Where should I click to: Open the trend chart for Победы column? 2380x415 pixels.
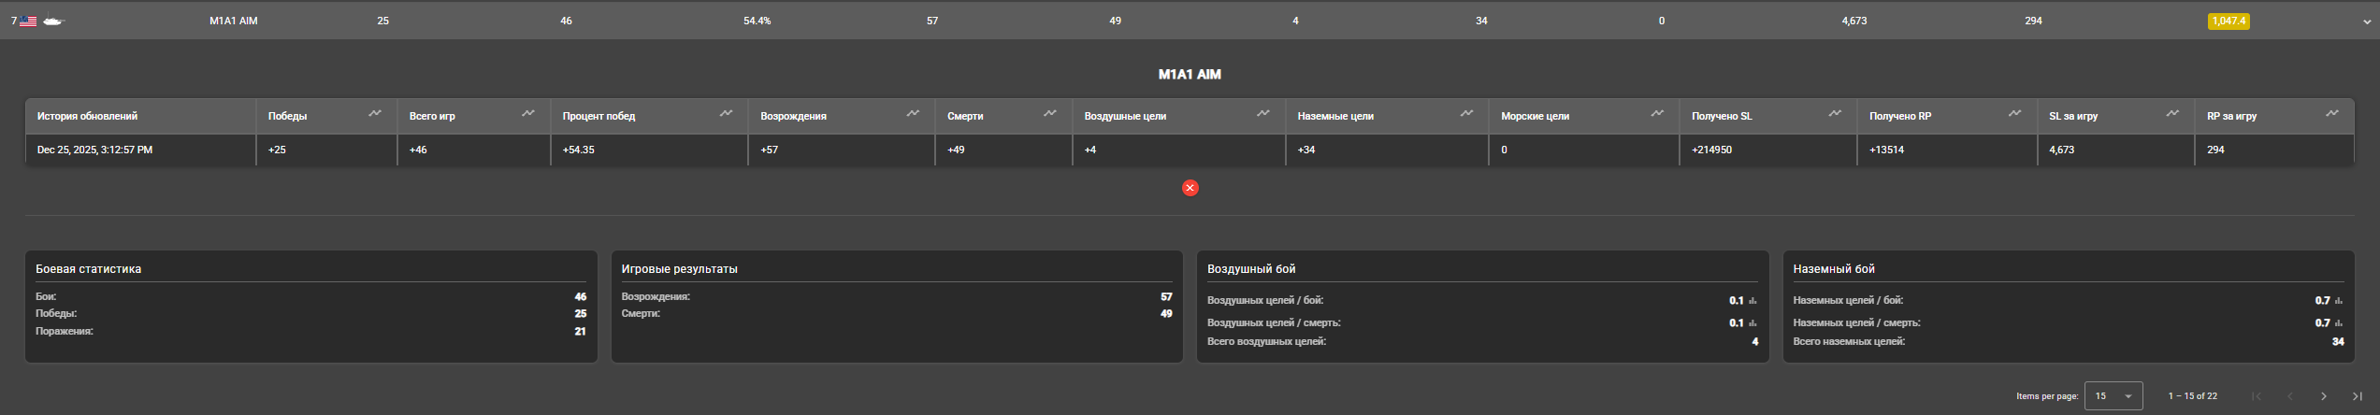pyautogui.click(x=375, y=114)
